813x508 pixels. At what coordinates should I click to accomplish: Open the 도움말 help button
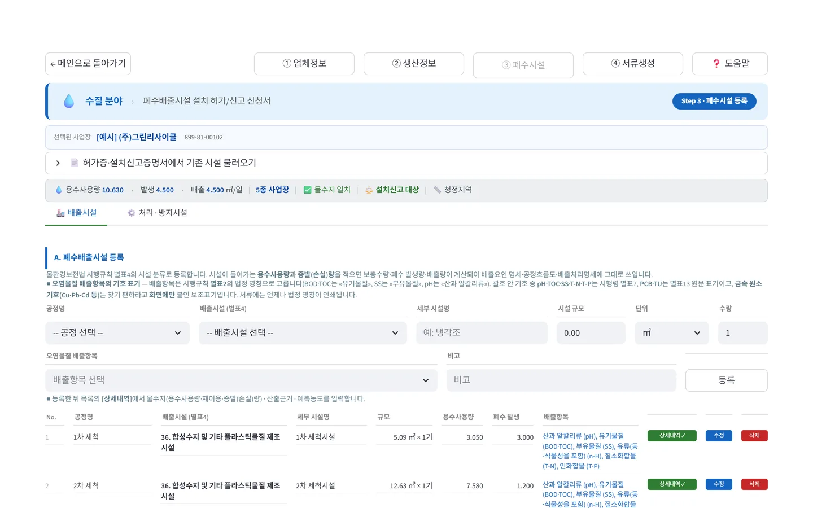pos(730,64)
